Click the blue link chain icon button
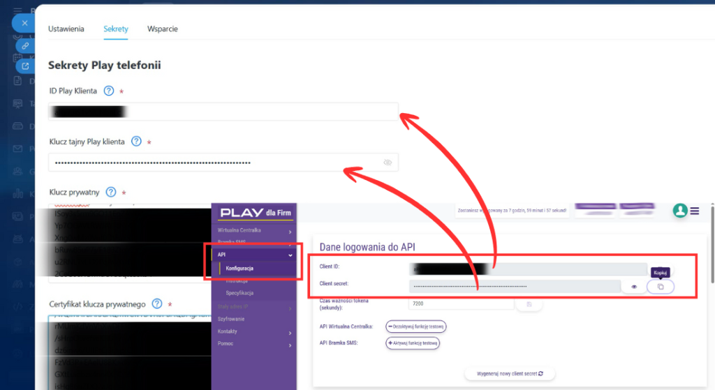The width and height of the screenshot is (715, 390). click(x=25, y=45)
